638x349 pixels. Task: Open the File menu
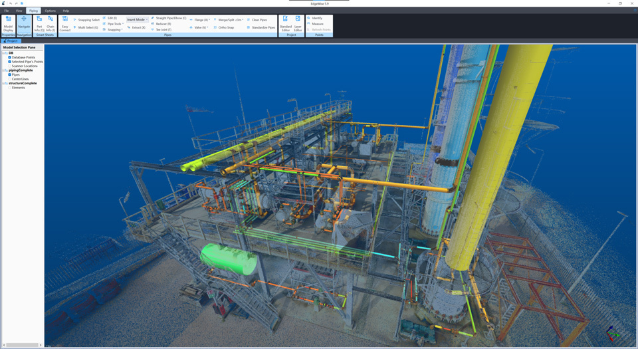pos(7,11)
